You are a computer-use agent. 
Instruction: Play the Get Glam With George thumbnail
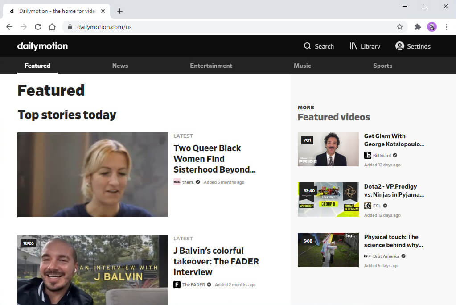328,149
